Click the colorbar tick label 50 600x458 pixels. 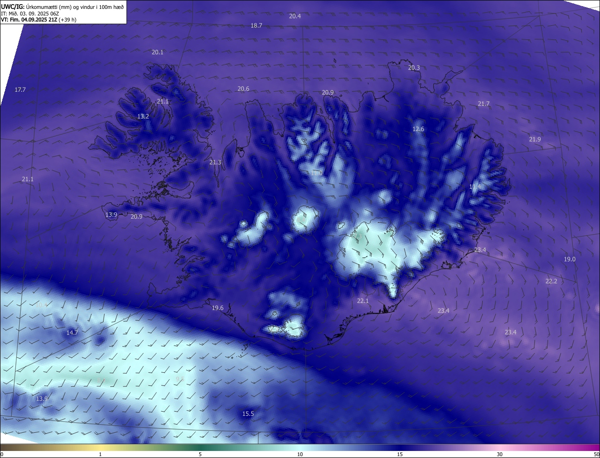click(596, 454)
